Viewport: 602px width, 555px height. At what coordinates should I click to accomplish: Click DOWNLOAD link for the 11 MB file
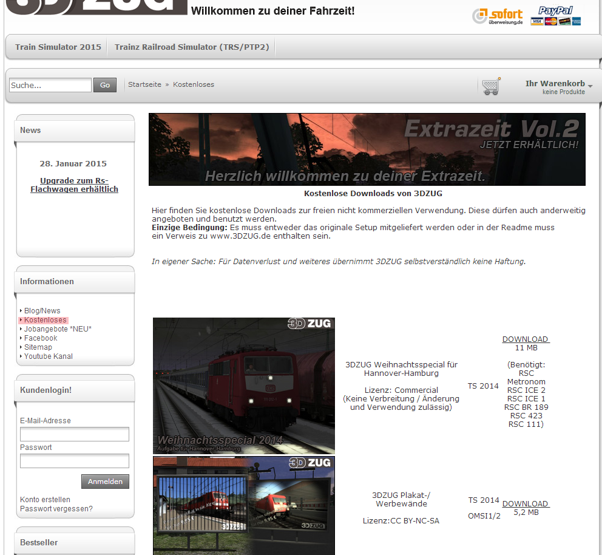click(526, 339)
